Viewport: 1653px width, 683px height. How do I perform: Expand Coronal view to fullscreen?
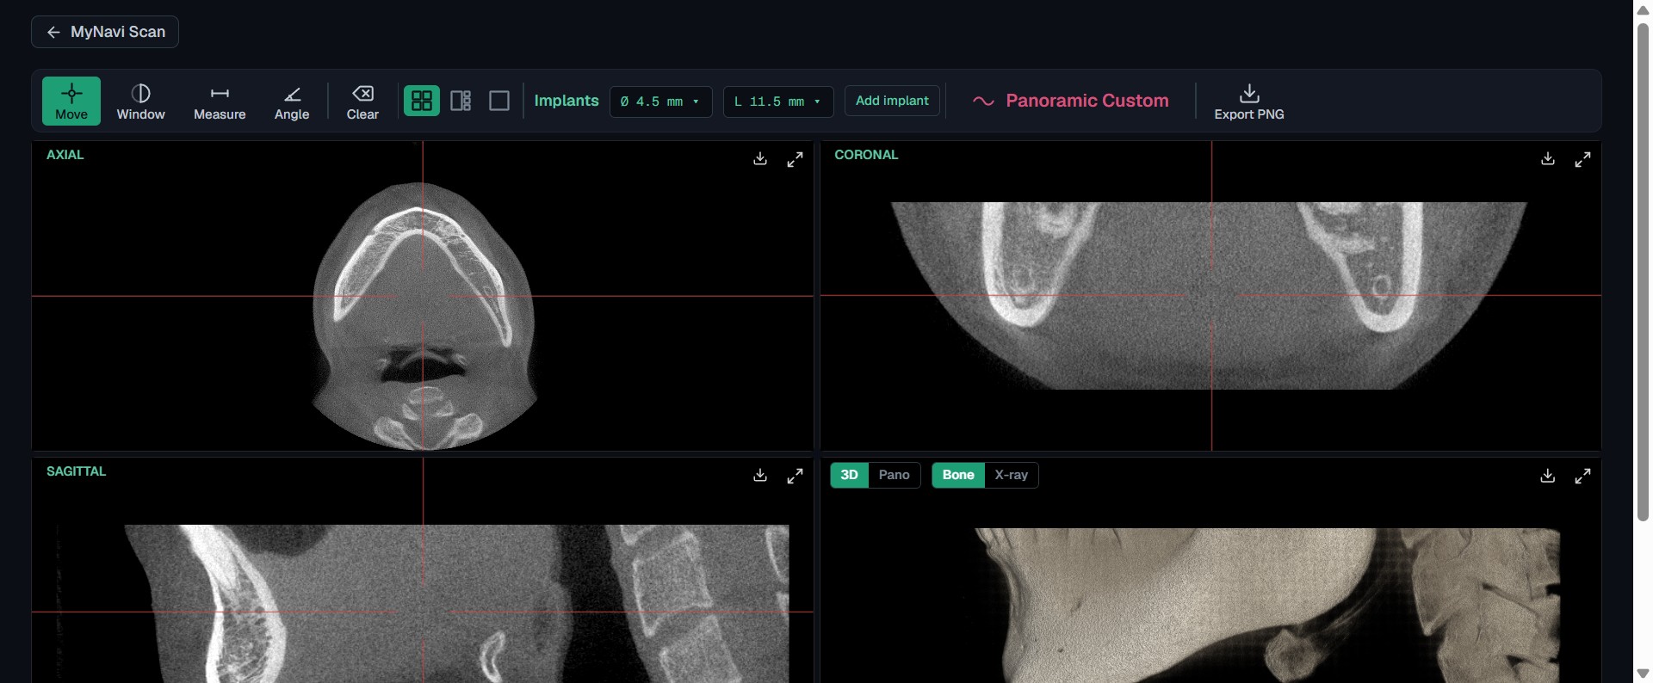point(1582,159)
